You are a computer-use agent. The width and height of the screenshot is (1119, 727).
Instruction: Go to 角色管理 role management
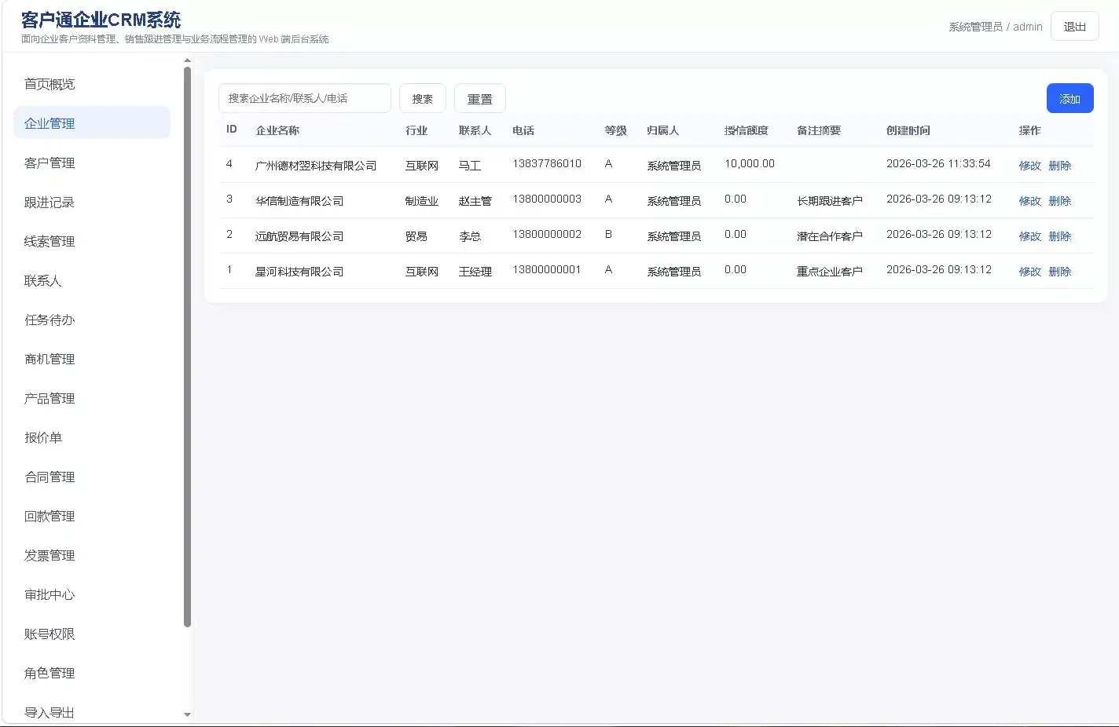pyautogui.click(x=49, y=673)
